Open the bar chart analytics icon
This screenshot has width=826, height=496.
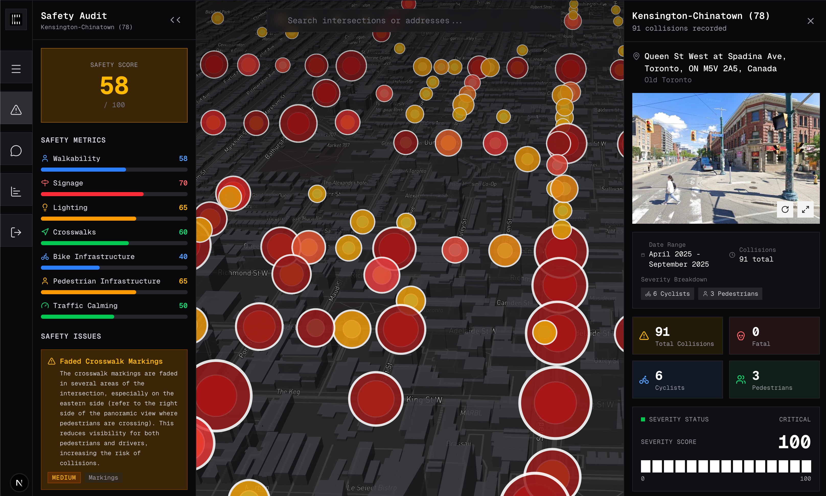[x=16, y=192]
